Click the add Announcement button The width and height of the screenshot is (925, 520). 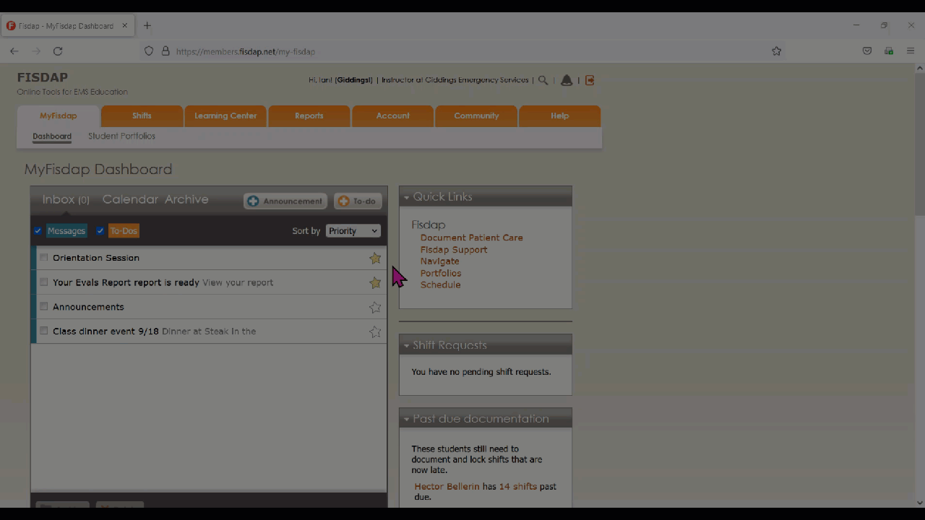point(285,201)
